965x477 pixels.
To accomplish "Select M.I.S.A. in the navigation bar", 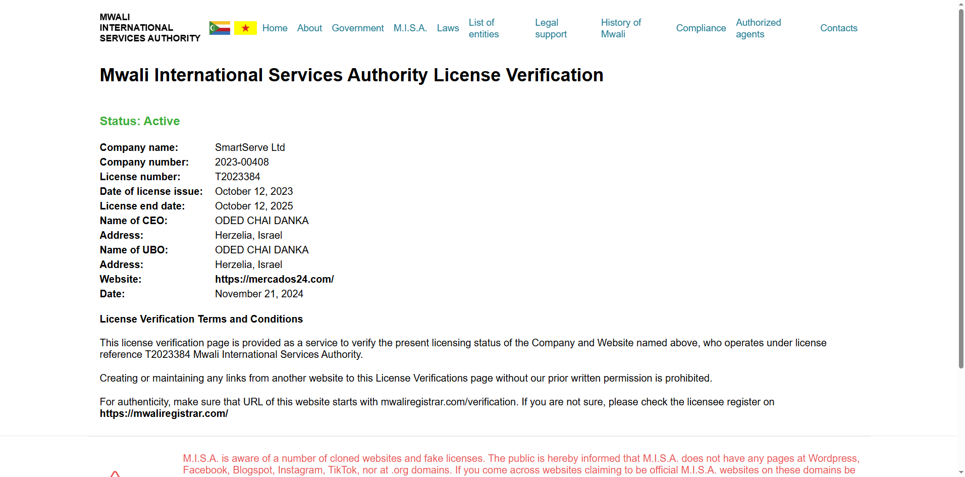I will click(410, 28).
